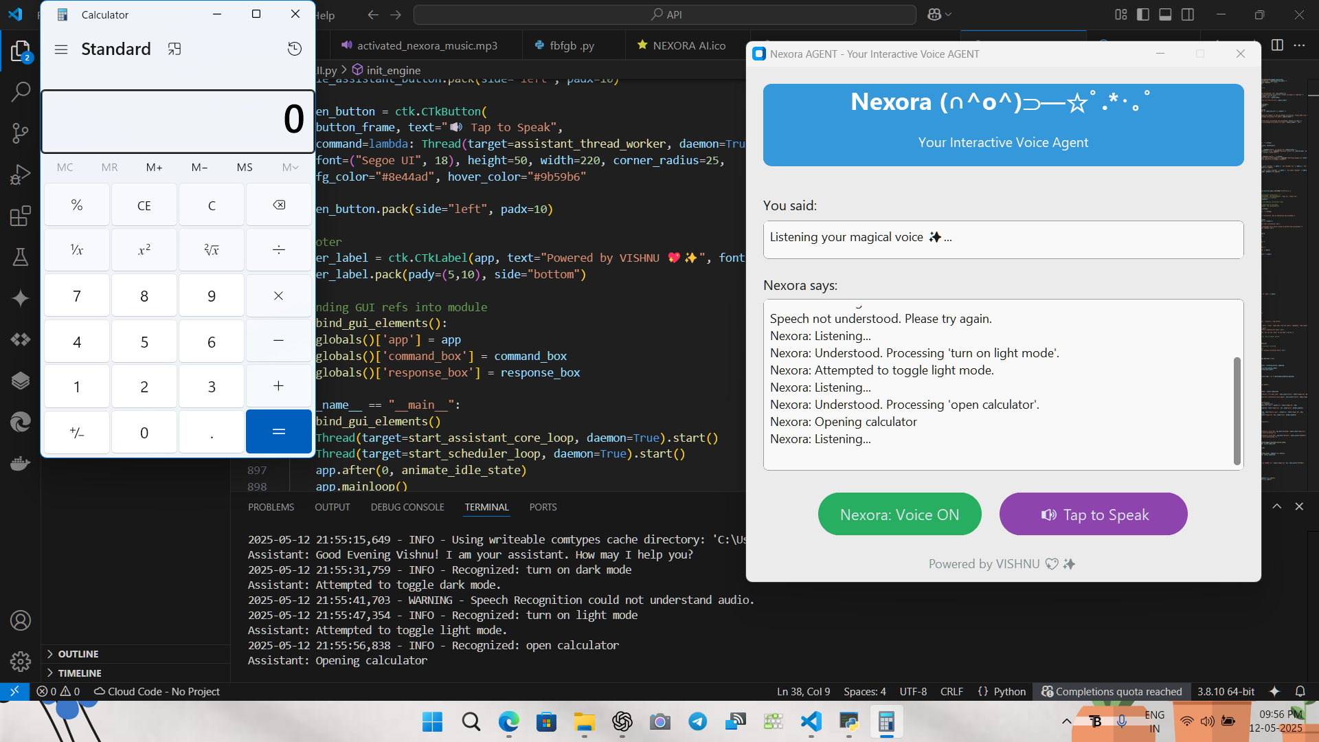Show hidden system tray icons chevron
This screenshot has width=1319, height=742.
click(1066, 721)
